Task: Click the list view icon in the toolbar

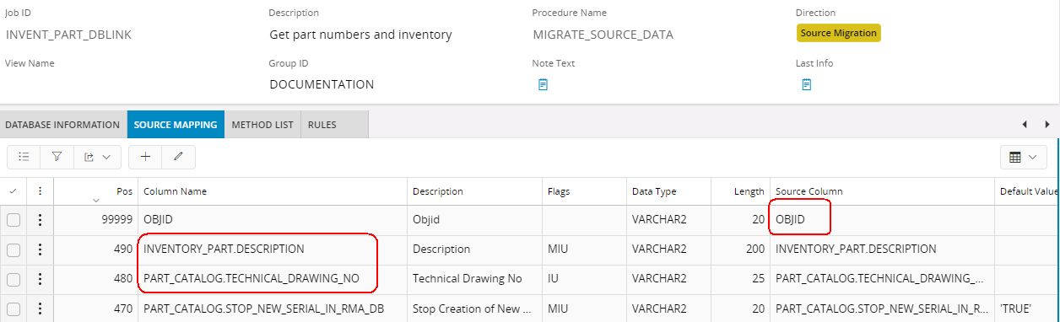Action: 24,157
